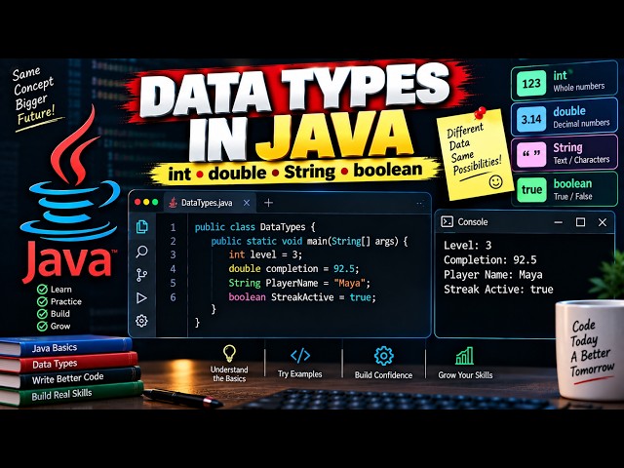The width and height of the screenshot is (624, 468).
Task: Click the String Text / Characters card
Action: click(565, 154)
